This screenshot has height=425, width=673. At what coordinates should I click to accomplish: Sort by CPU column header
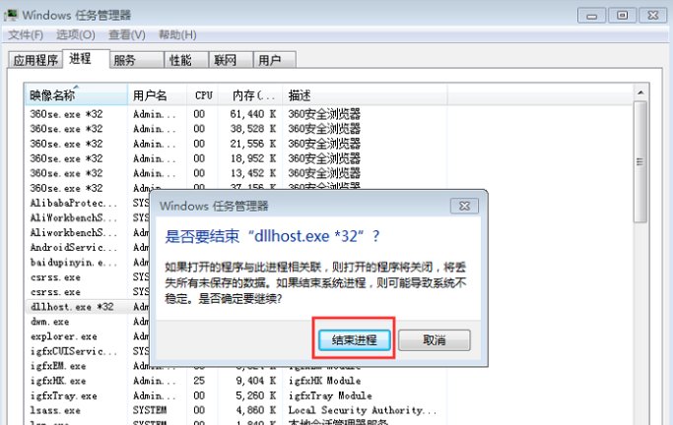tap(203, 95)
